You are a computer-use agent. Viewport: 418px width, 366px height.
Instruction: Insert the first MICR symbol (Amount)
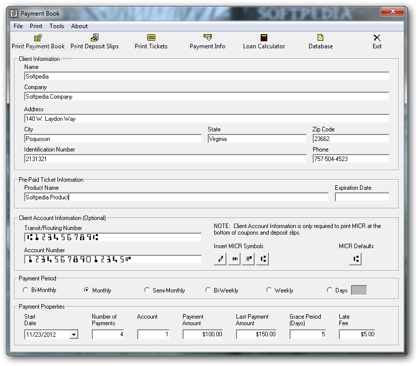point(220,259)
